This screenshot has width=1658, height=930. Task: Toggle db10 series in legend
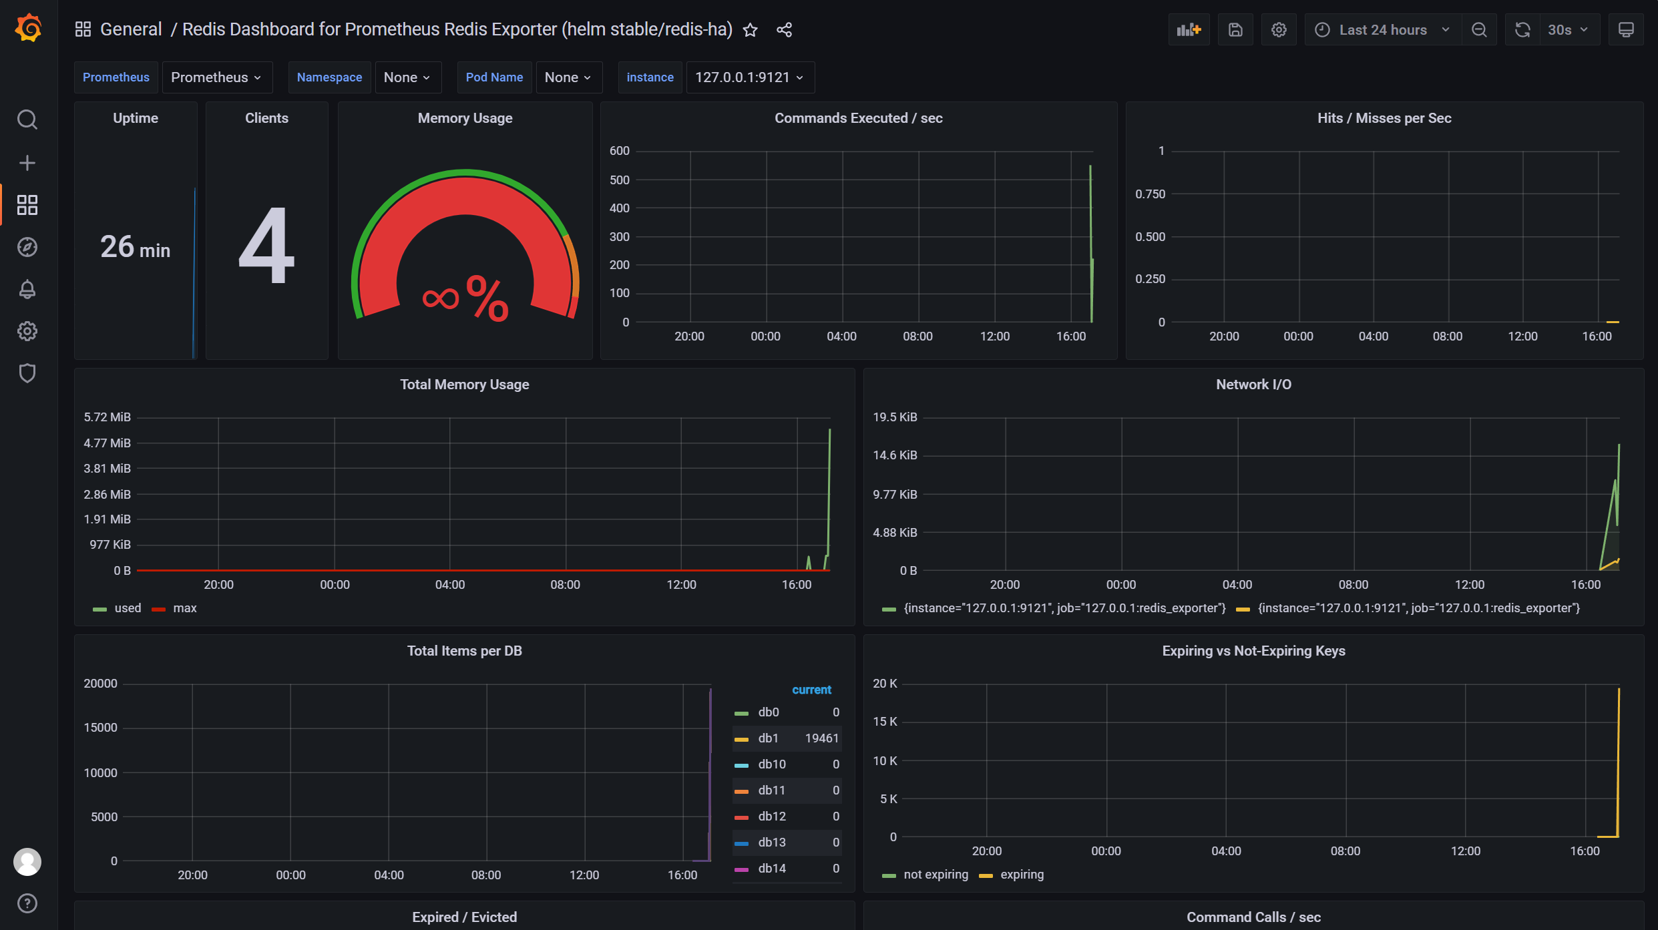click(x=772, y=764)
